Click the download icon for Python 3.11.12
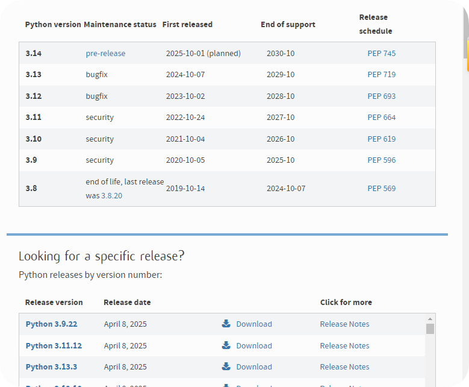Screen dimensions: 469x387 226,345
